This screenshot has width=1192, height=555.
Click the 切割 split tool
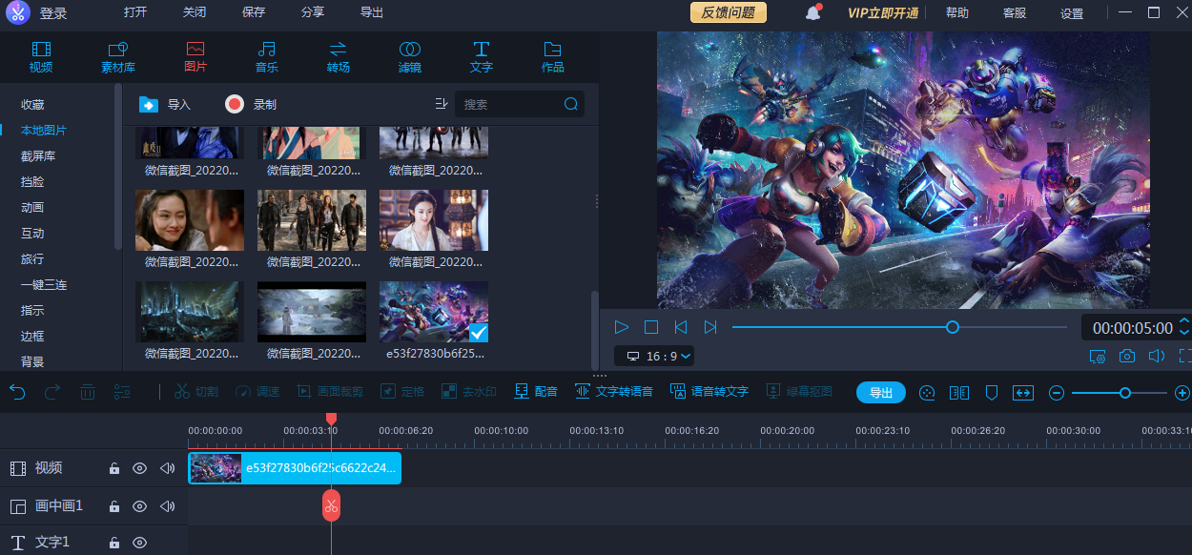(x=195, y=391)
